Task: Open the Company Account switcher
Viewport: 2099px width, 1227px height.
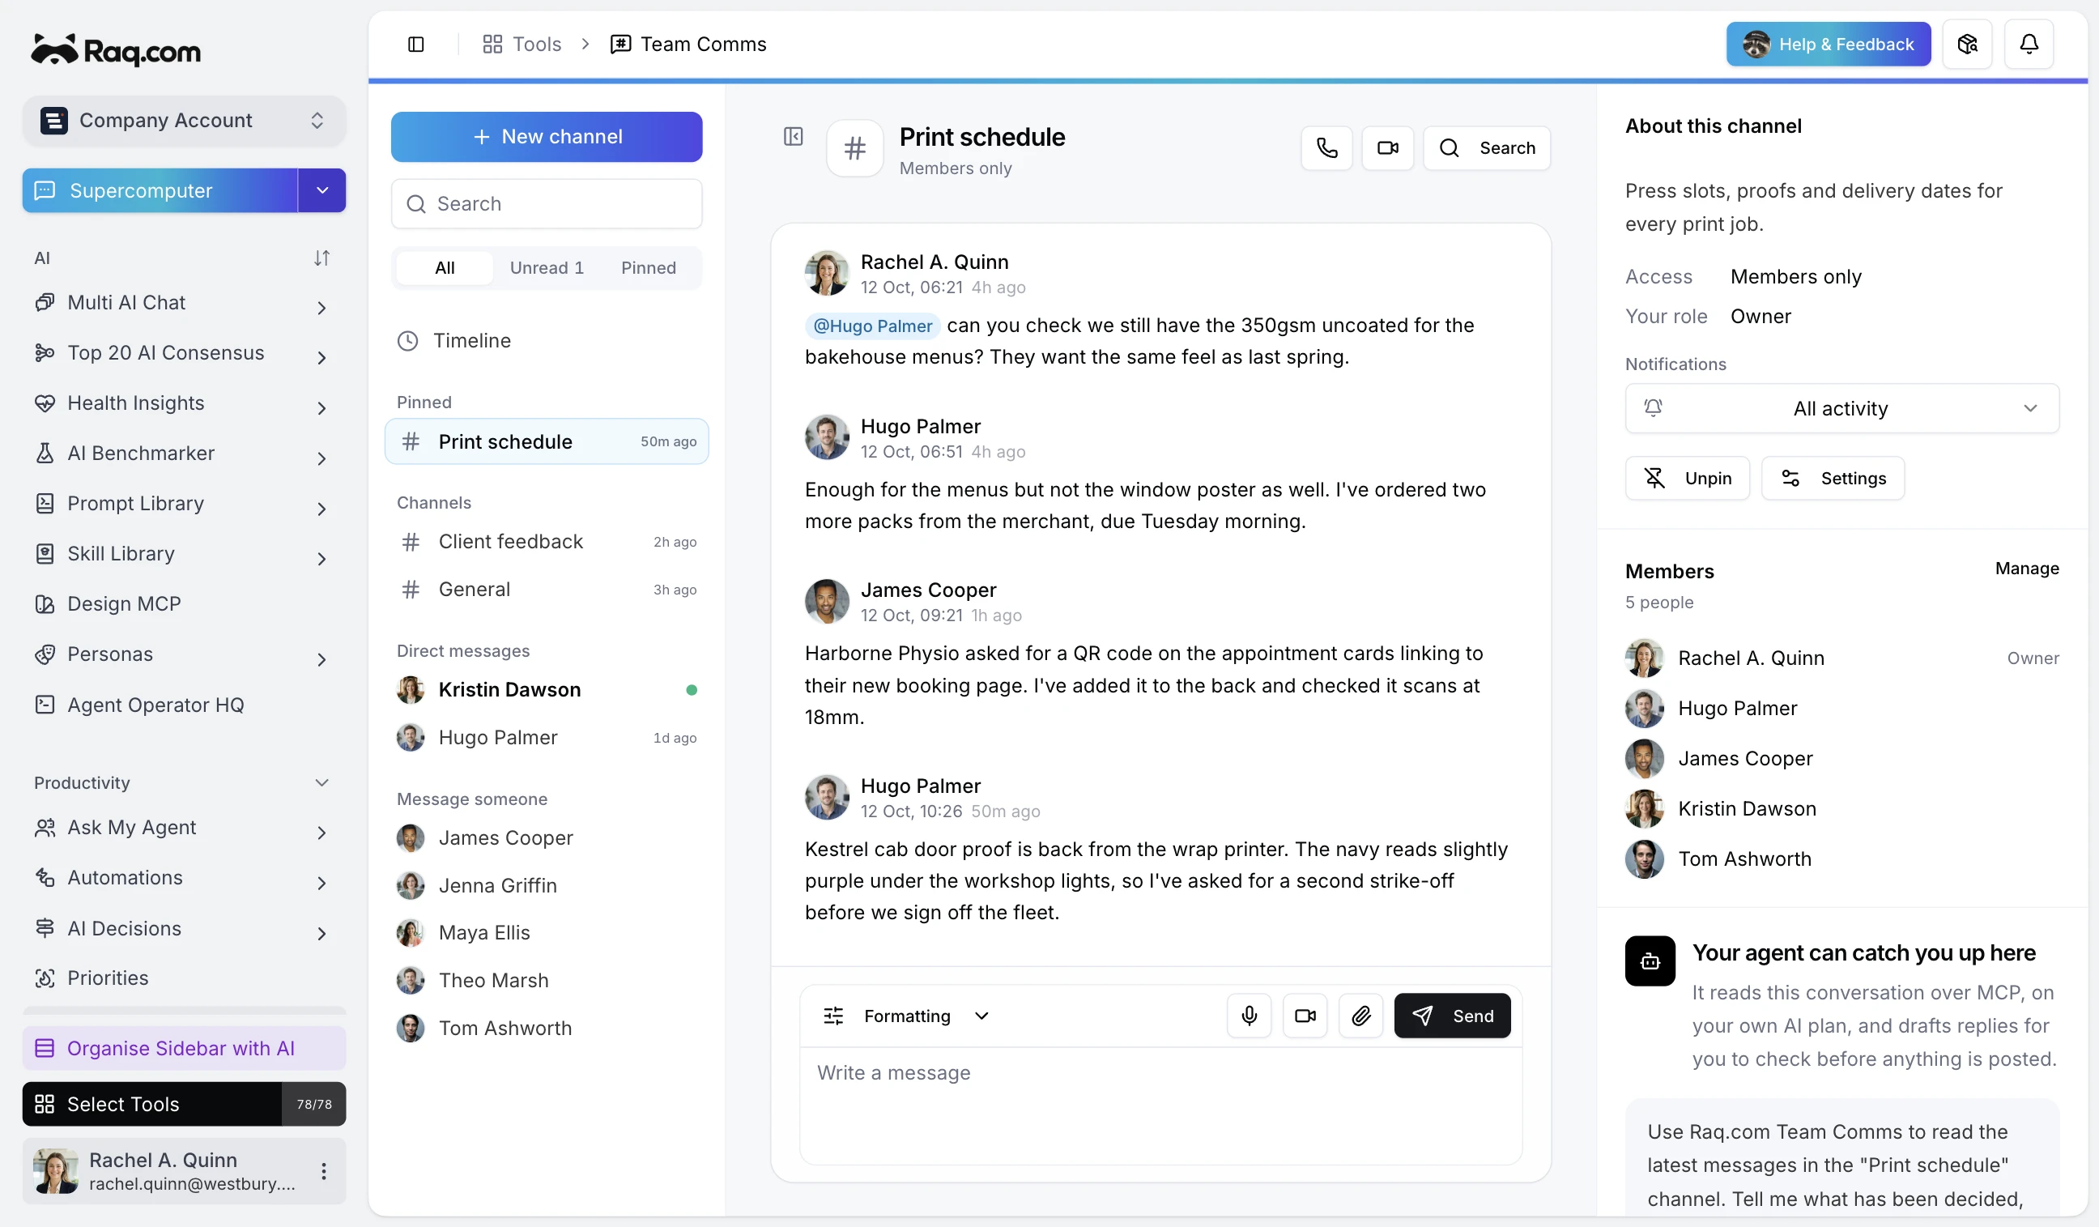Action: [183, 121]
